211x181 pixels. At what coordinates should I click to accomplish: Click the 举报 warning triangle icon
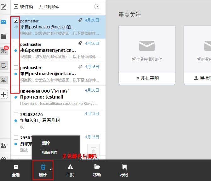70,167
